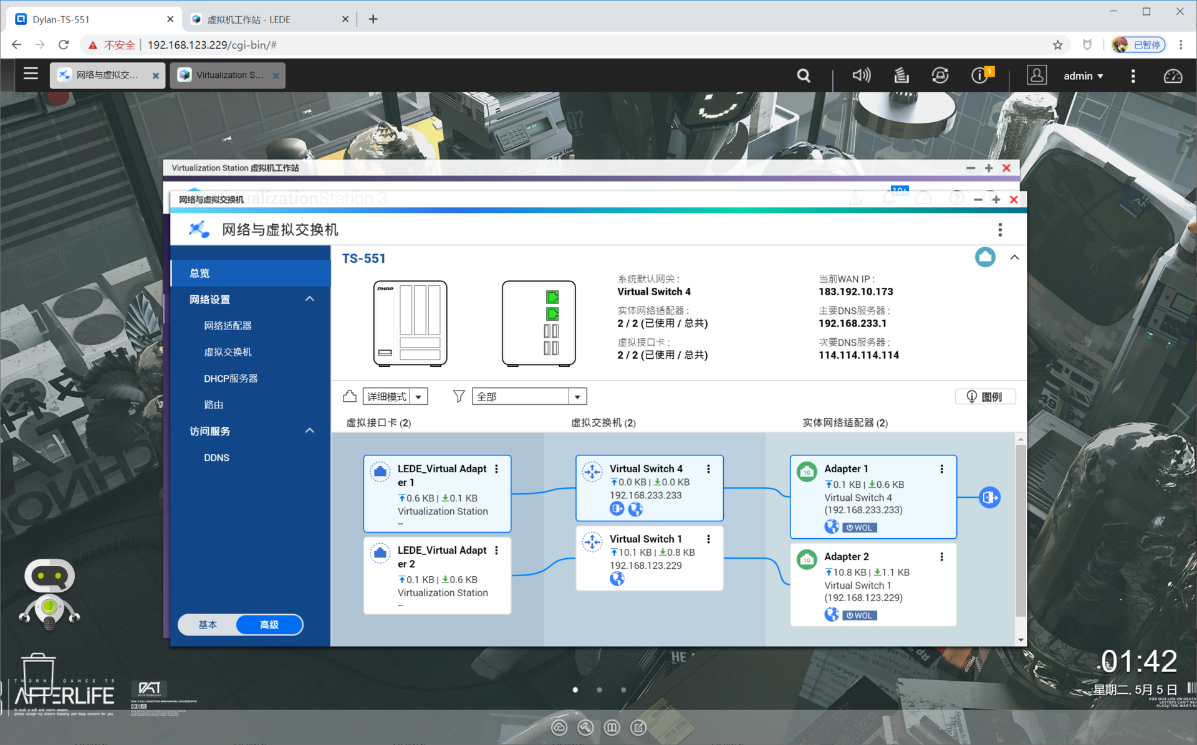Select the Virtual Switch 1 card
The height and width of the screenshot is (745, 1197).
pyautogui.click(x=649, y=558)
